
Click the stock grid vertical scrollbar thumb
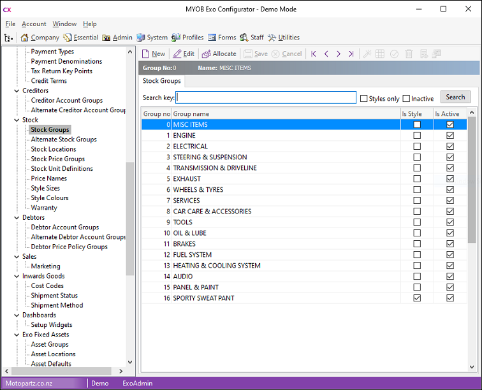[x=472, y=180]
